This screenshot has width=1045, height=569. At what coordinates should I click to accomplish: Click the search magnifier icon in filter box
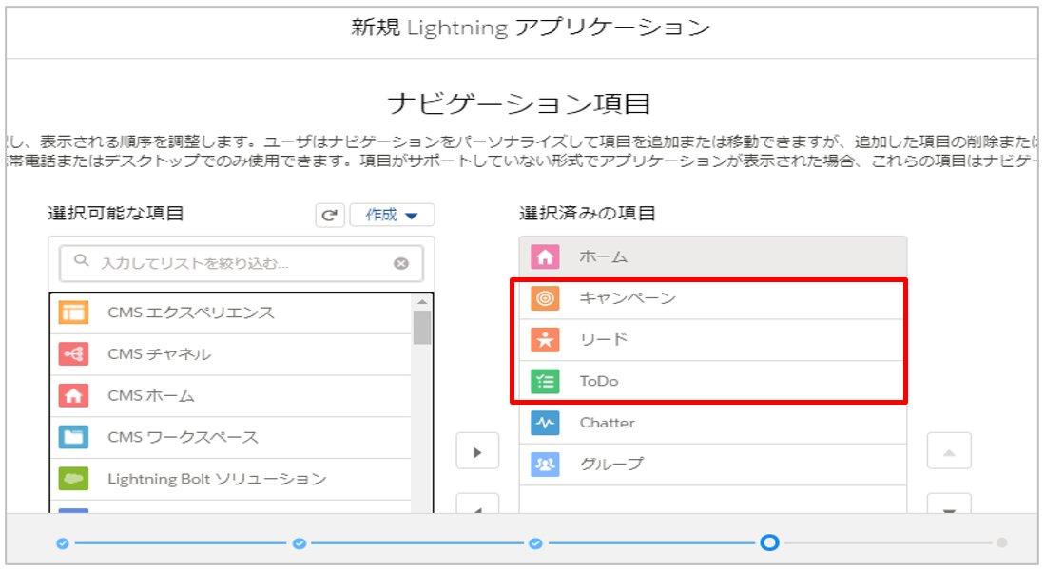coord(82,261)
